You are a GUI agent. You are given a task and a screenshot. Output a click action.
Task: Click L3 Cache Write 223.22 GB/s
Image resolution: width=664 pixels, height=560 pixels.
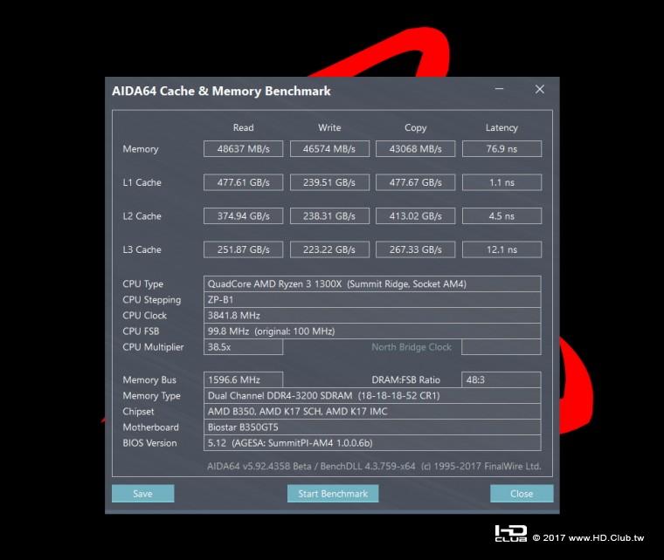pos(329,249)
